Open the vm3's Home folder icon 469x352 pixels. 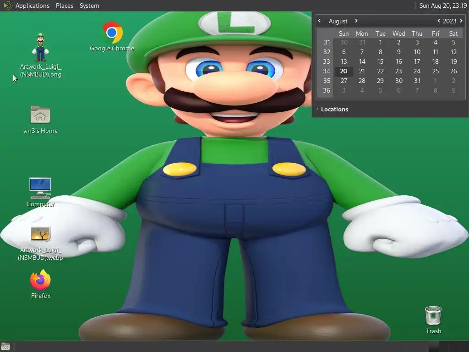click(x=40, y=120)
